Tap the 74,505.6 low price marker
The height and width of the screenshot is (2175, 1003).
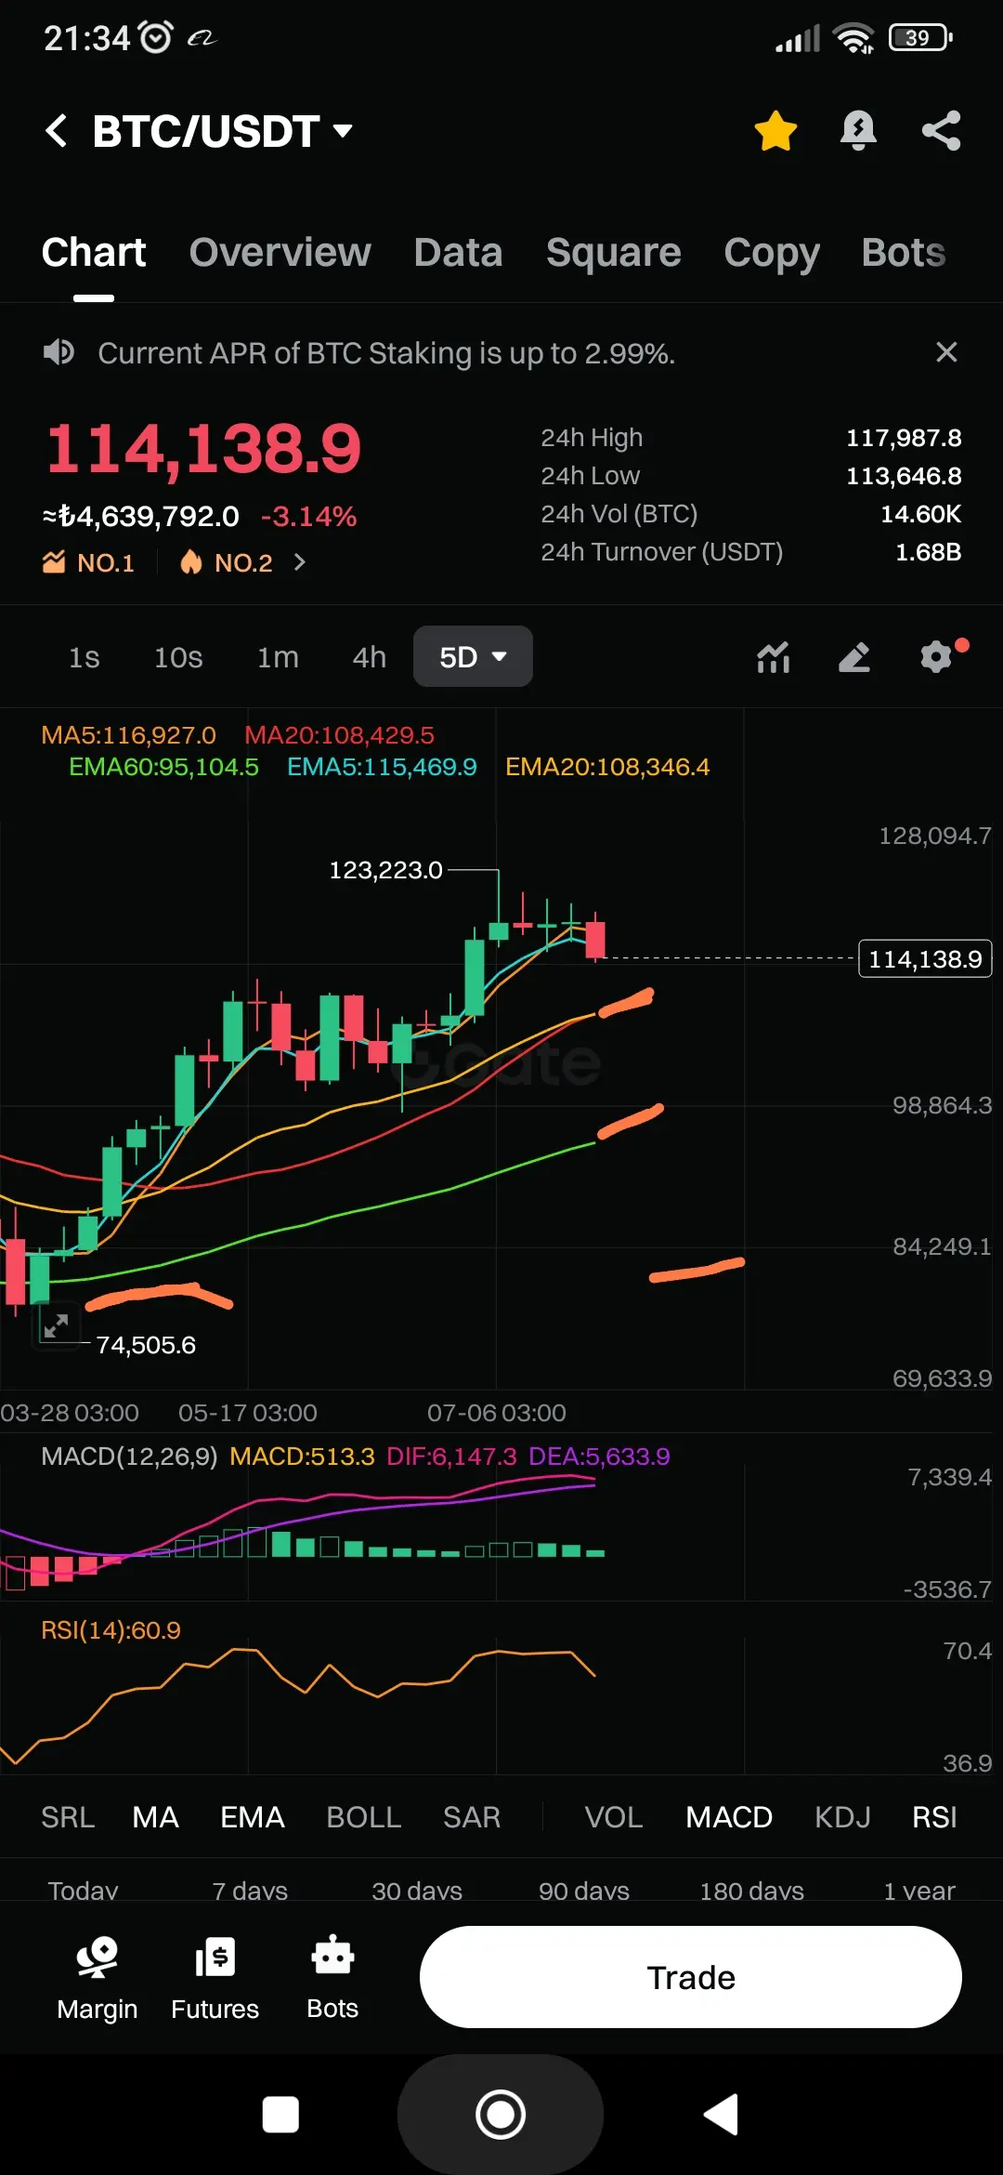pyautogui.click(x=146, y=1345)
